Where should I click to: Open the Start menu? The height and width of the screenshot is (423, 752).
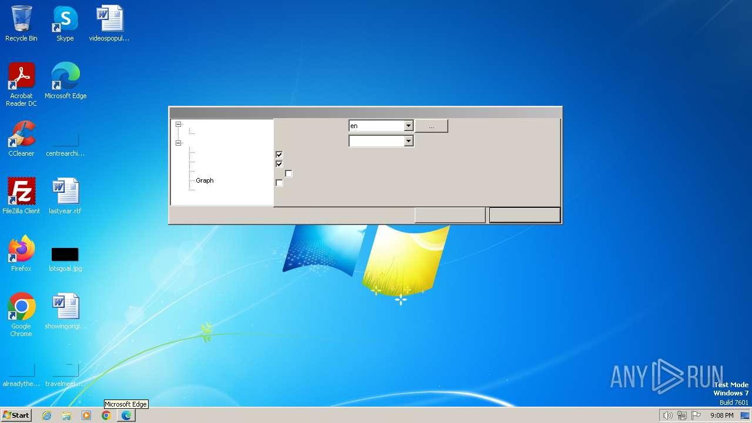click(x=16, y=415)
